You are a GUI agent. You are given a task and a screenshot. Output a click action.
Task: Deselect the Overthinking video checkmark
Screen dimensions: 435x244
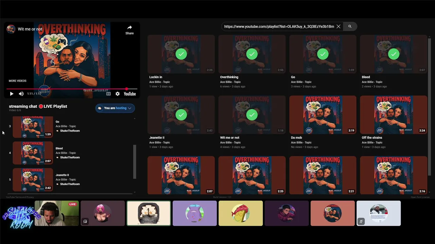(252, 54)
